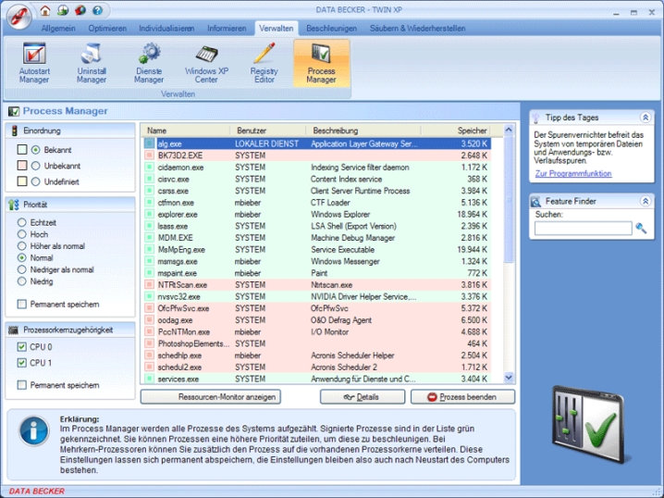
Task: Collapse the Einordnung section
Action: pyautogui.click(x=129, y=131)
